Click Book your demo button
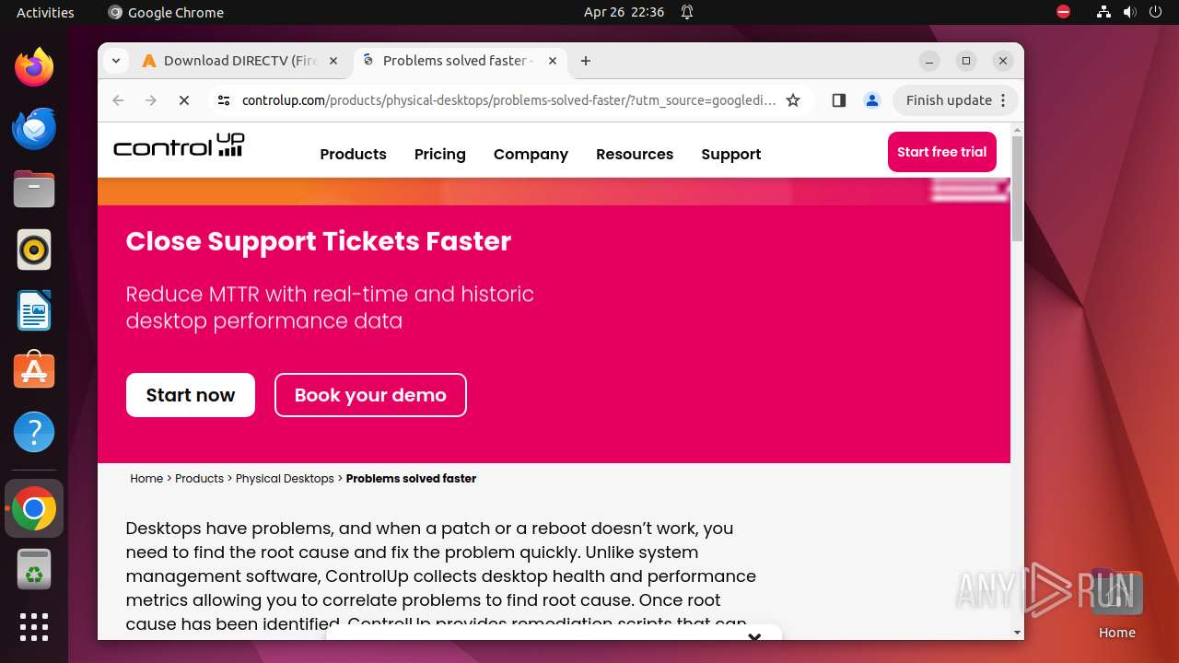The image size is (1179, 663). click(370, 395)
